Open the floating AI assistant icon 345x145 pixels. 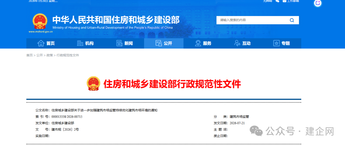tap(318, 3)
